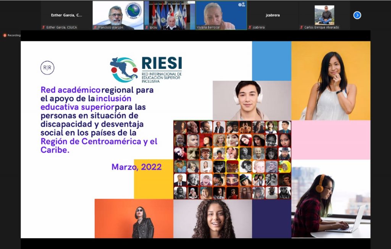The image size is (391, 249).
Task: Click muted mic icon beside Francisco Alarcón
Action: [x=95, y=28]
